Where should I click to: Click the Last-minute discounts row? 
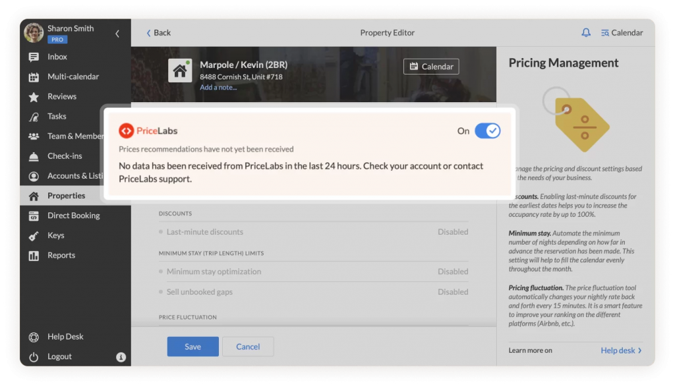(313, 232)
